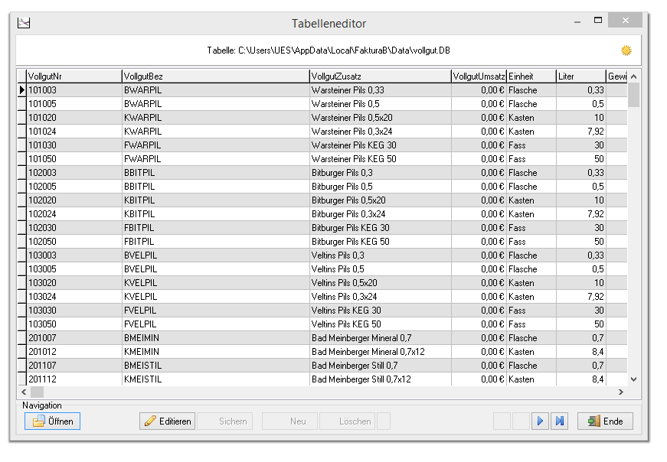
Task: Select the VollgutNr column header
Action: tap(74, 76)
